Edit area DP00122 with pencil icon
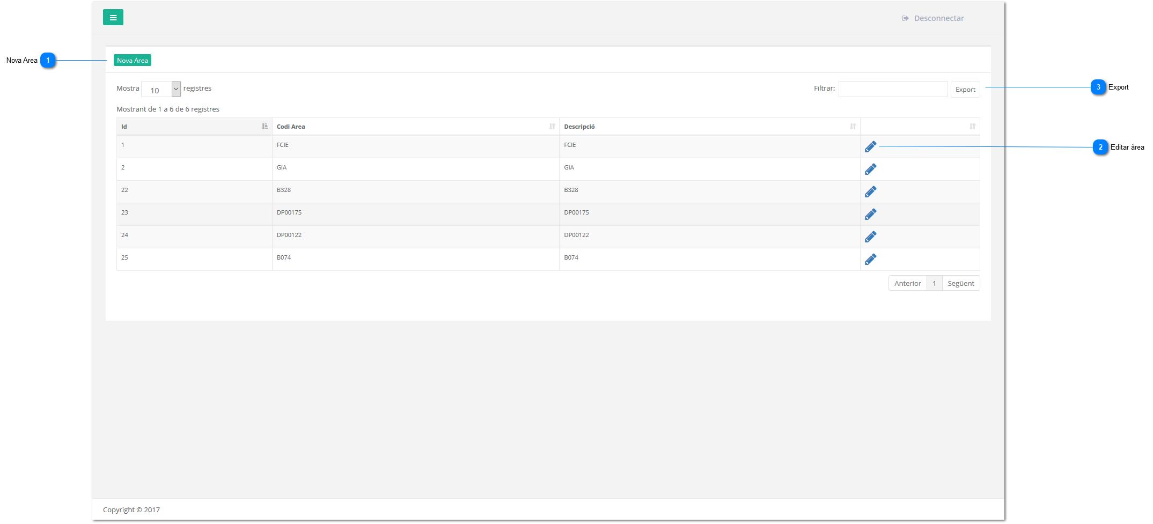This screenshot has width=1153, height=524. [x=870, y=237]
